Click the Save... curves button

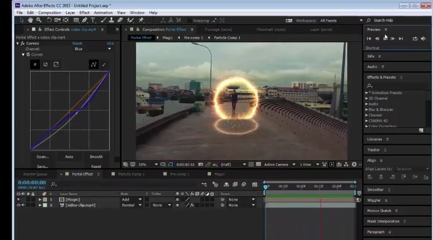[42, 166]
